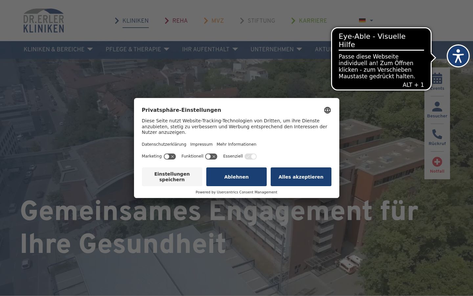Toggle the Essenziell consent switch
Image resolution: width=473 pixels, height=296 pixels.
[x=251, y=157]
